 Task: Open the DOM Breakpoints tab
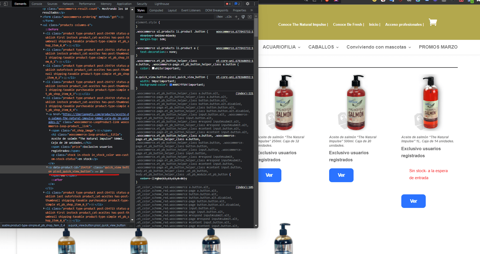(x=217, y=10)
